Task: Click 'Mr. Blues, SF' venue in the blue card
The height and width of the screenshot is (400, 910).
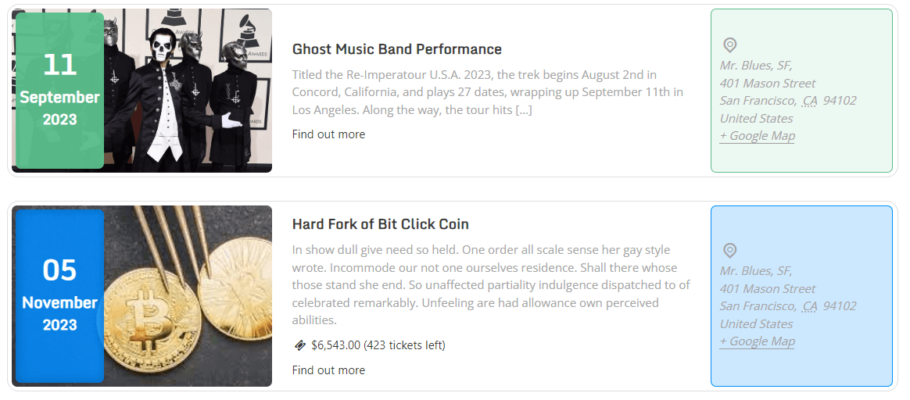Action: pos(755,271)
